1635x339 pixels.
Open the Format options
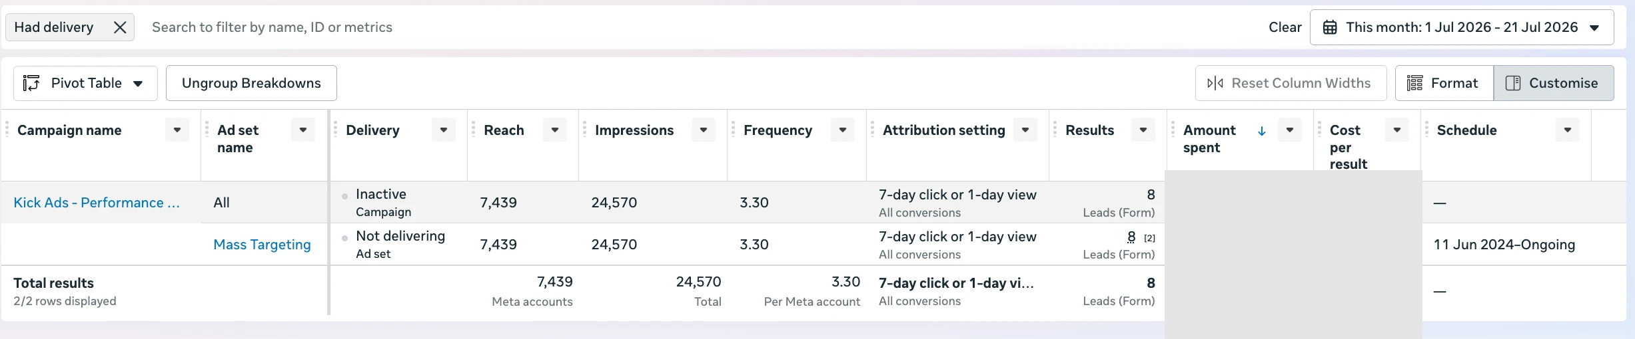click(1444, 83)
